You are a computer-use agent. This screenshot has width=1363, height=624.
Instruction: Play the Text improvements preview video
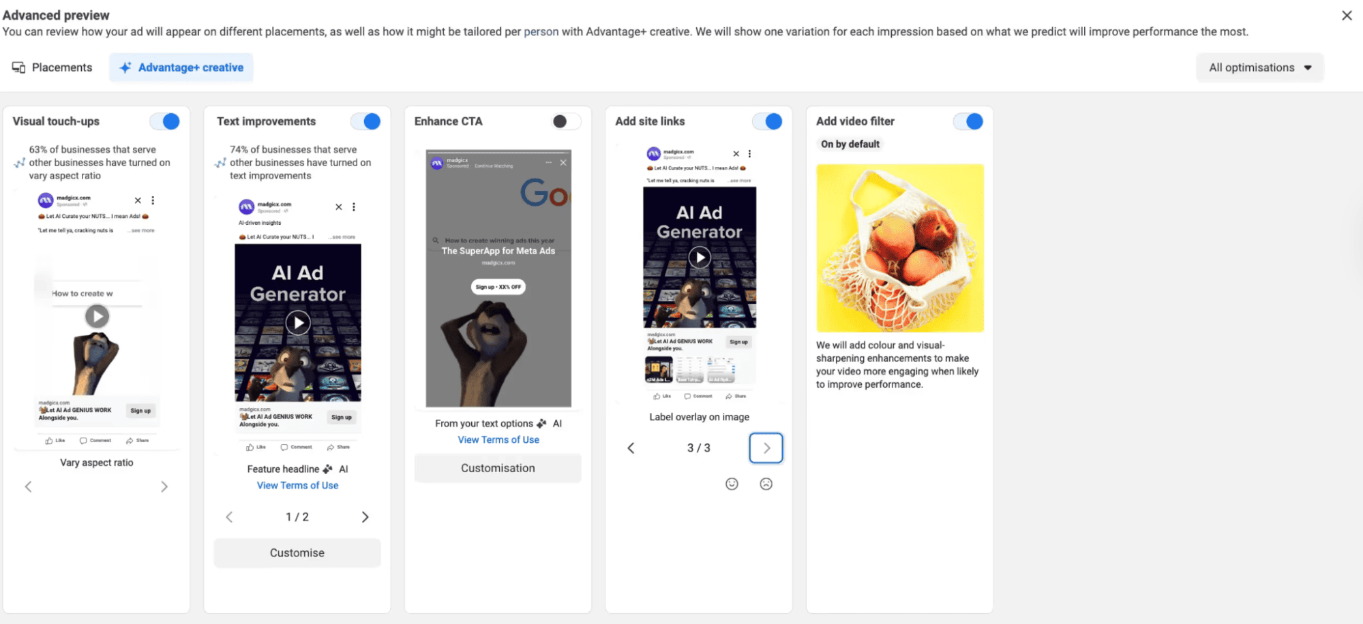pyautogui.click(x=298, y=323)
